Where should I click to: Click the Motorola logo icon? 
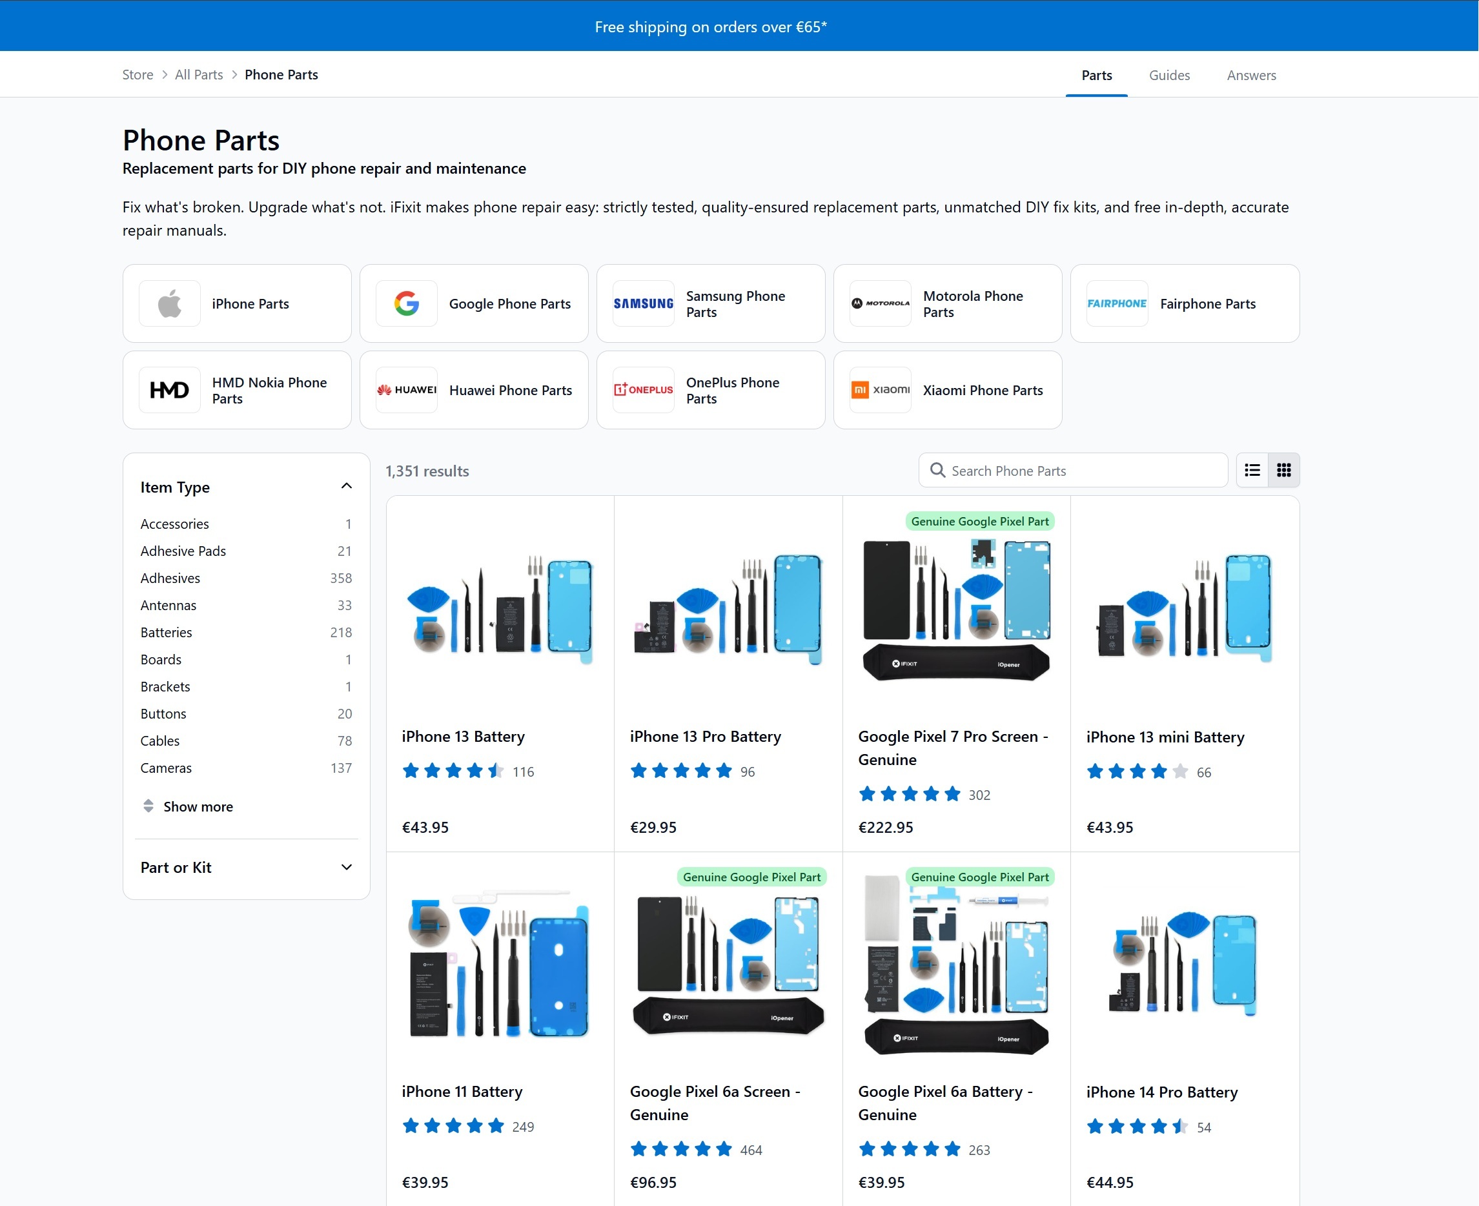tap(880, 303)
